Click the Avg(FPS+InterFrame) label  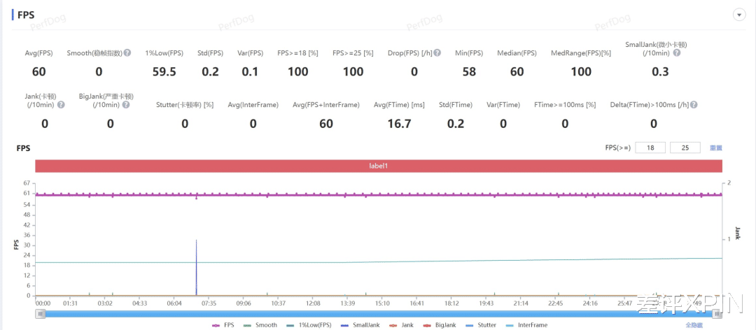click(x=326, y=105)
